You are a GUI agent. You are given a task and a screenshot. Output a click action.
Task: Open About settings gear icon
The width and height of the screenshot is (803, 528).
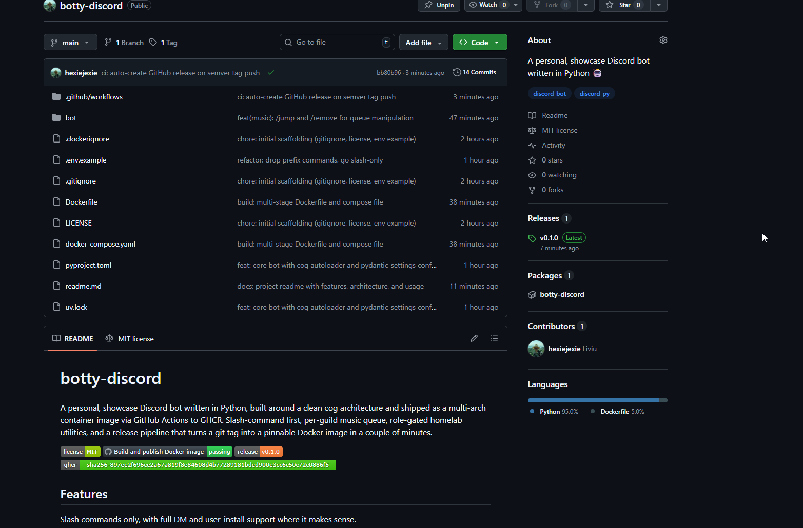pos(663,40)
